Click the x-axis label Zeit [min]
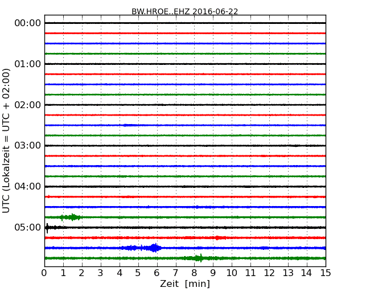The width and height of the screenshot is (370, 296). 185,283
